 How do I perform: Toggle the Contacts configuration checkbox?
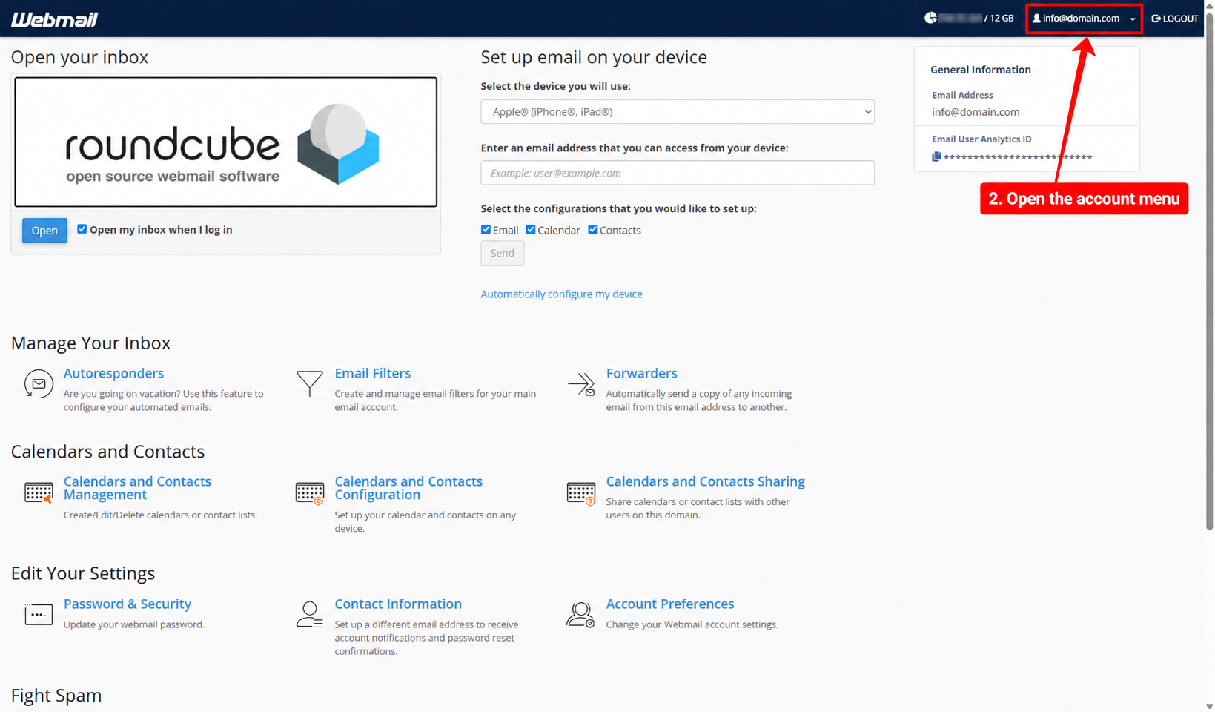tap(593, 230)
